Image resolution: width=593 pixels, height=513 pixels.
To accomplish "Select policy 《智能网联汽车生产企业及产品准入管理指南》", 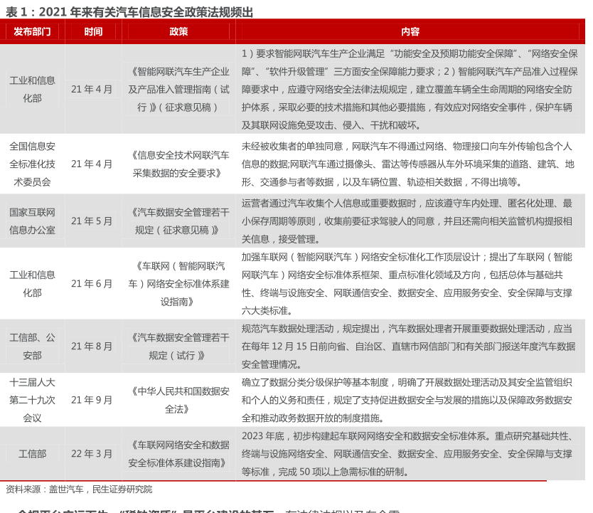I will tap(178, 89).
